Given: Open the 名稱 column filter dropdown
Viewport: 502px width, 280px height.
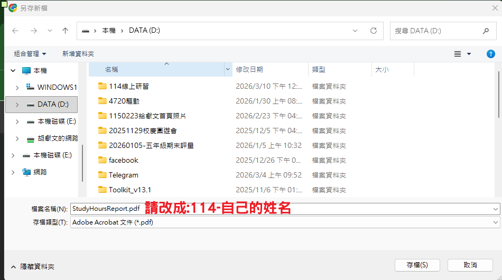Looking at the screenshot, I should (x=228, y=69).
